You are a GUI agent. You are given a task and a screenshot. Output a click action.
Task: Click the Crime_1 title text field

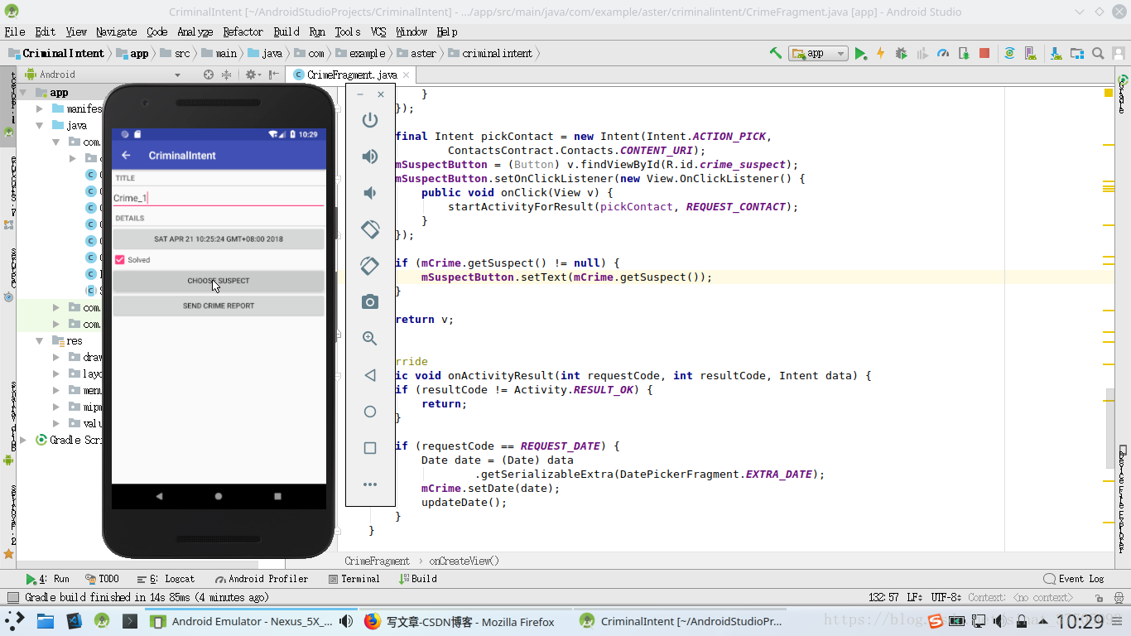(219, 198)
